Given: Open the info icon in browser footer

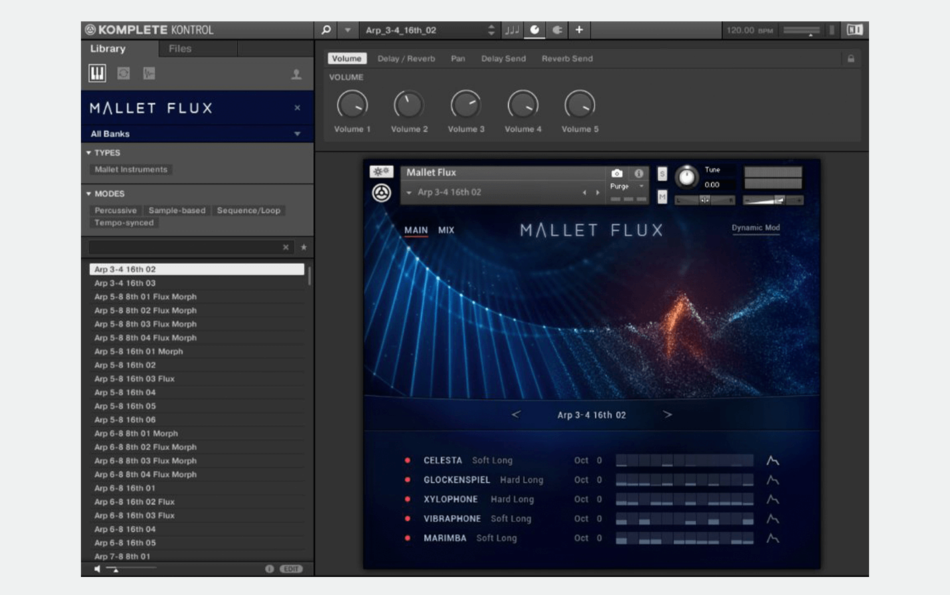Looking at the screenshot, I should pyautogui.click(x=270, y=569).
